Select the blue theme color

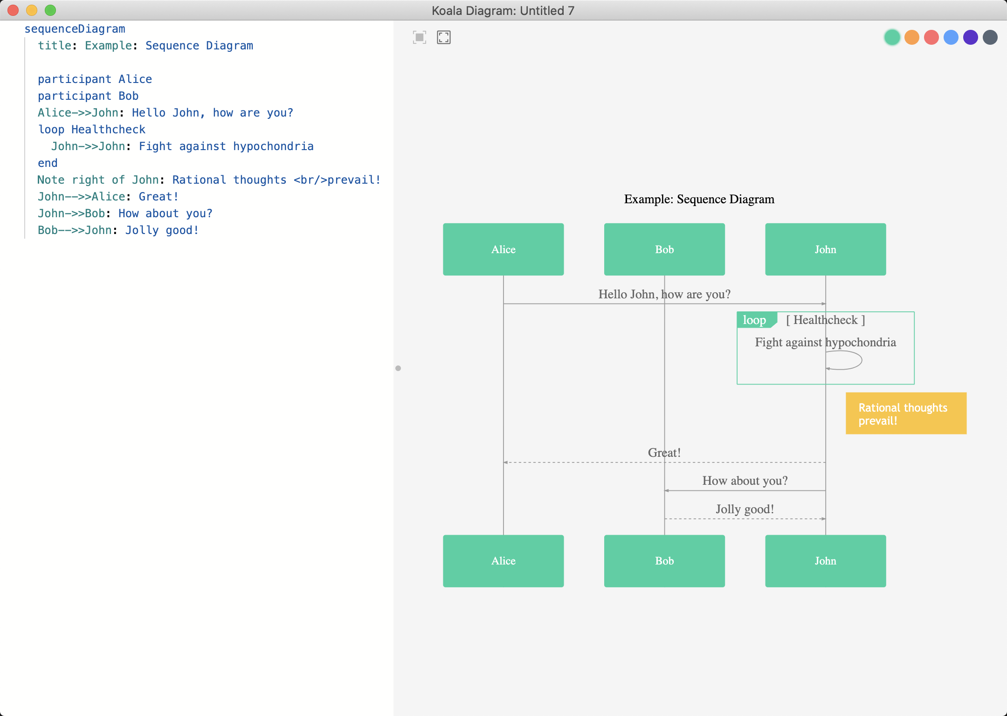click(x=951, y=37)
